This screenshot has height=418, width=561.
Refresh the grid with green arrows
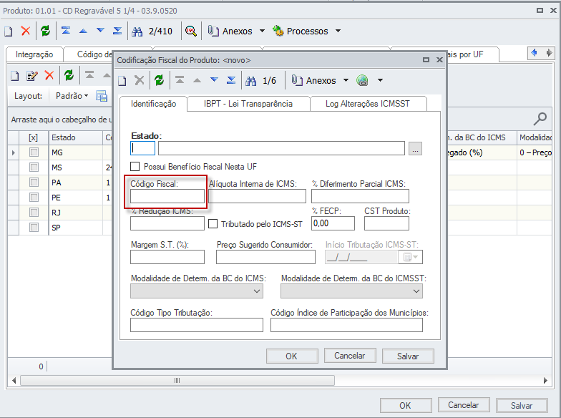click(69, 76)
